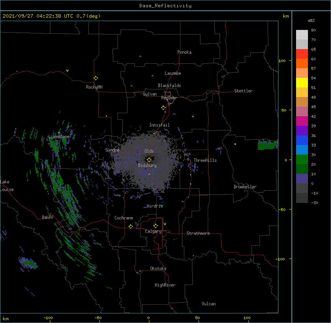Click the Base_Reflectivity title text
The width and height of the screenshot is (331, 323).
pos(165,6)
